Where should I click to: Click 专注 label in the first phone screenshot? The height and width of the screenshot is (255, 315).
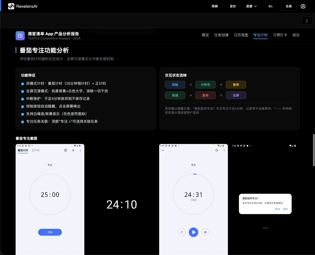50,165
